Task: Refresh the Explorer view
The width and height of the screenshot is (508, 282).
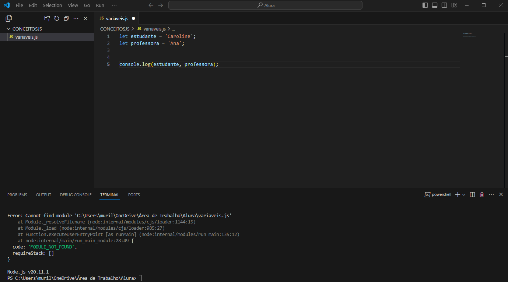Action: (x=57, y=18)
